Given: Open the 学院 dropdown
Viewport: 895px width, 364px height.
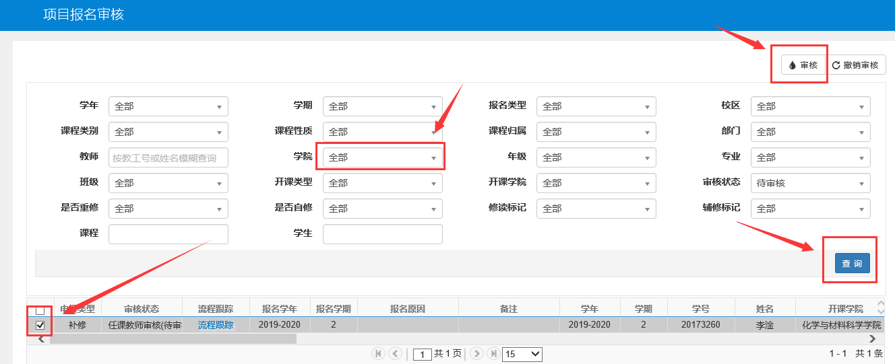Looking at the screenshot, I should [383, 157].
